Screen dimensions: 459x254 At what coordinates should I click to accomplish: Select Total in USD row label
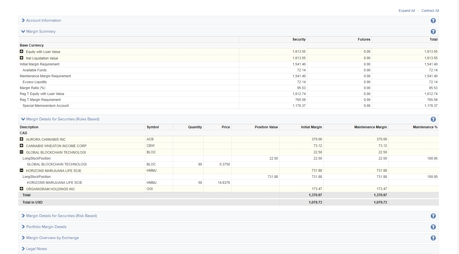[x=32, y=202]
